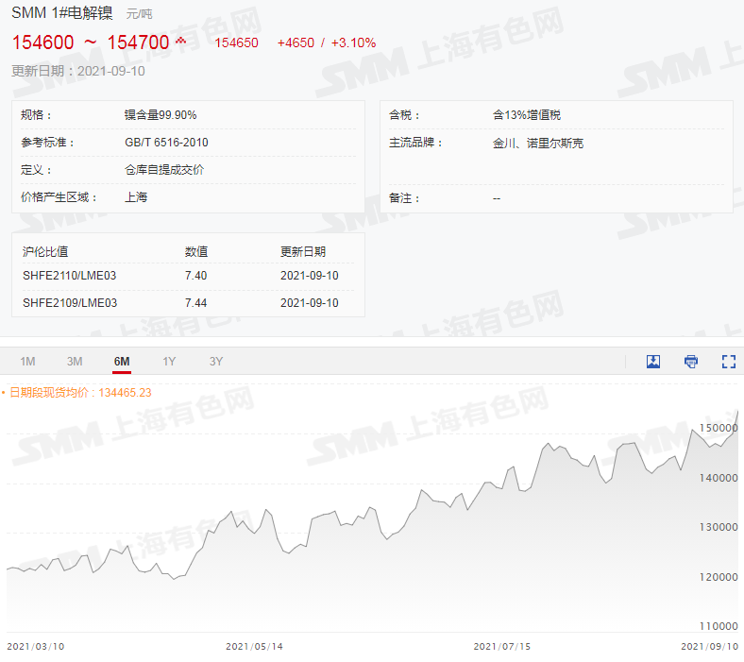Select the 3M time range tab
Viewport: 744px width, 662px height.
pyautogui.click(x=75, y=362)
